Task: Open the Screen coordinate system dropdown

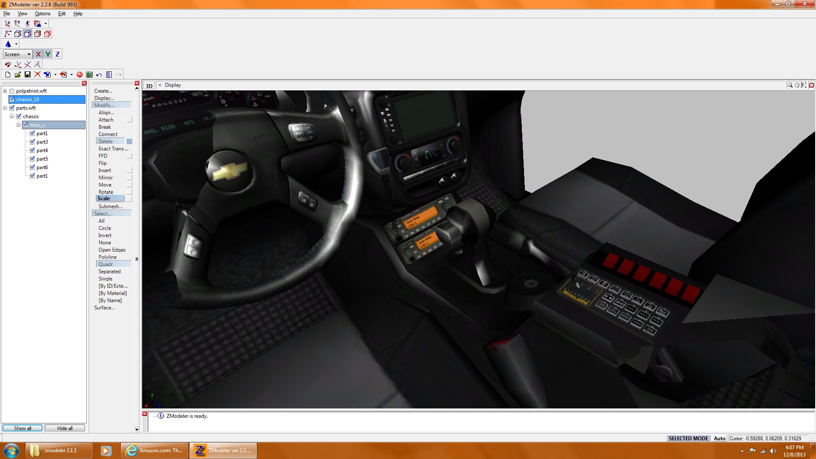Action: coord(29,54)
